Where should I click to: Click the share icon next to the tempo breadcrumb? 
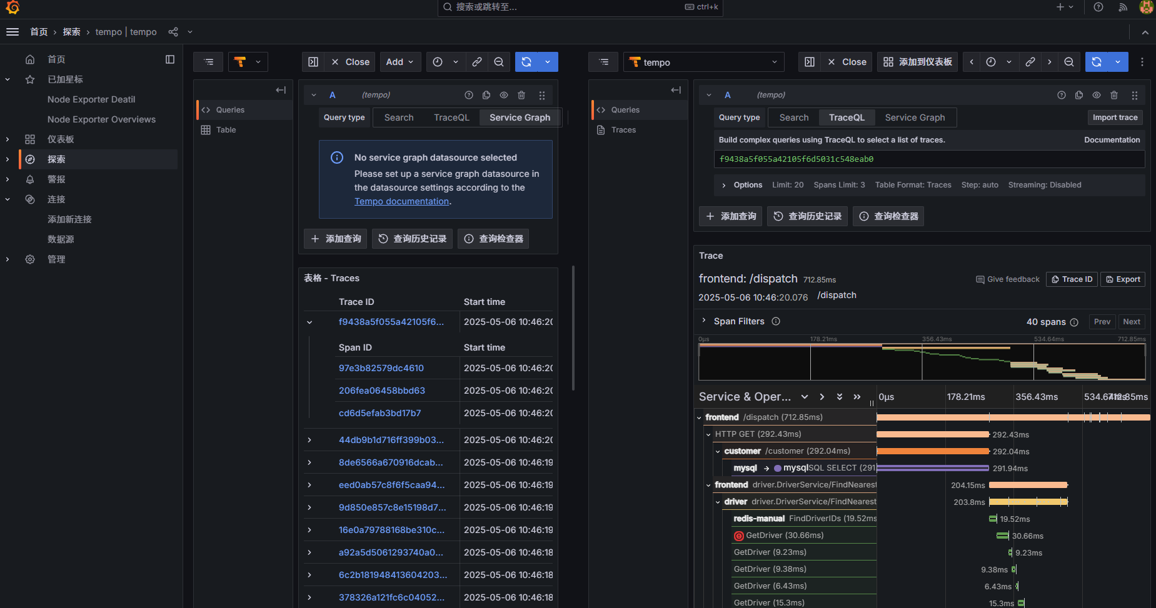coord(173,32)
